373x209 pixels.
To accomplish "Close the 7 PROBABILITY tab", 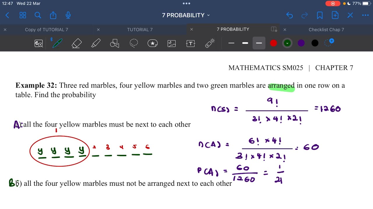I will coord(191,29).
